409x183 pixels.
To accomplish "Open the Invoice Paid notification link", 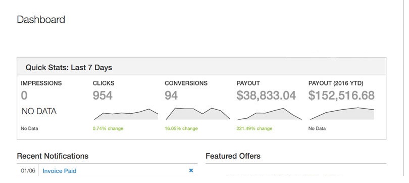I will coord(60,171).
